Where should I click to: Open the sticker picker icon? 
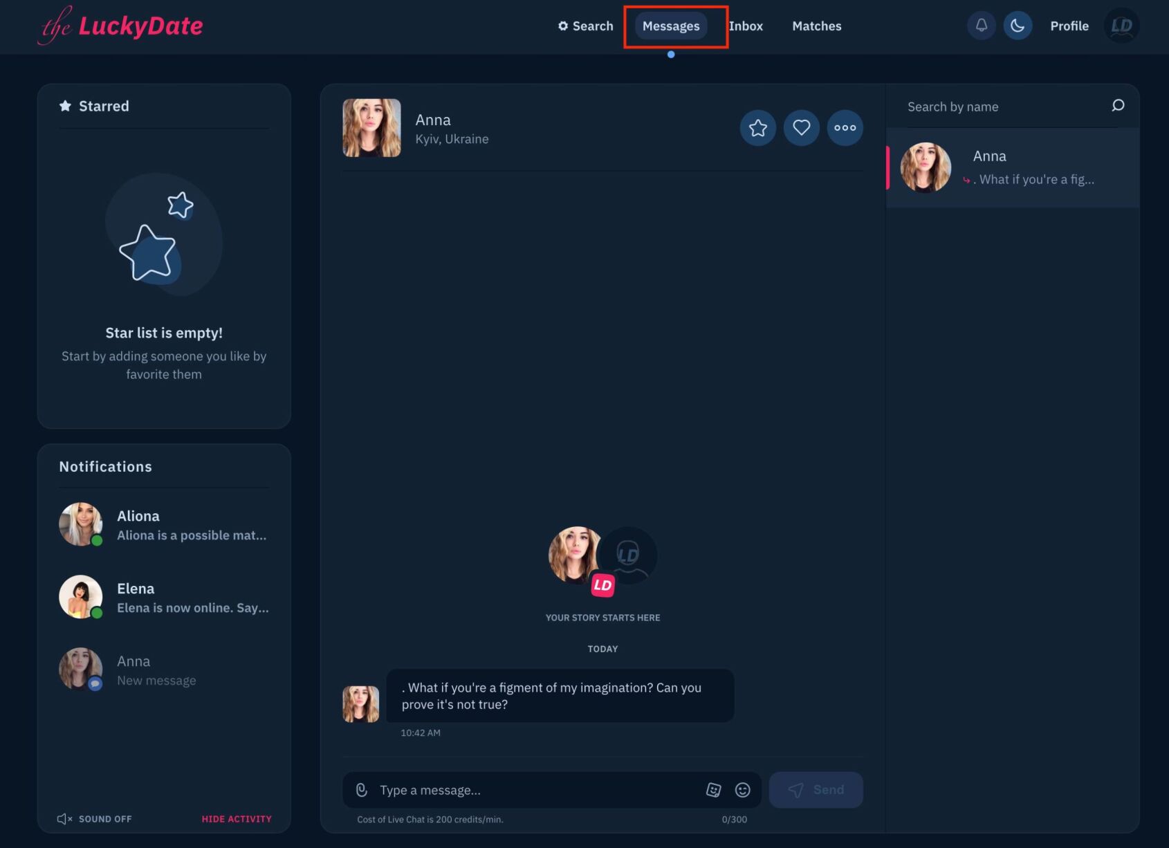coord(713,790)
